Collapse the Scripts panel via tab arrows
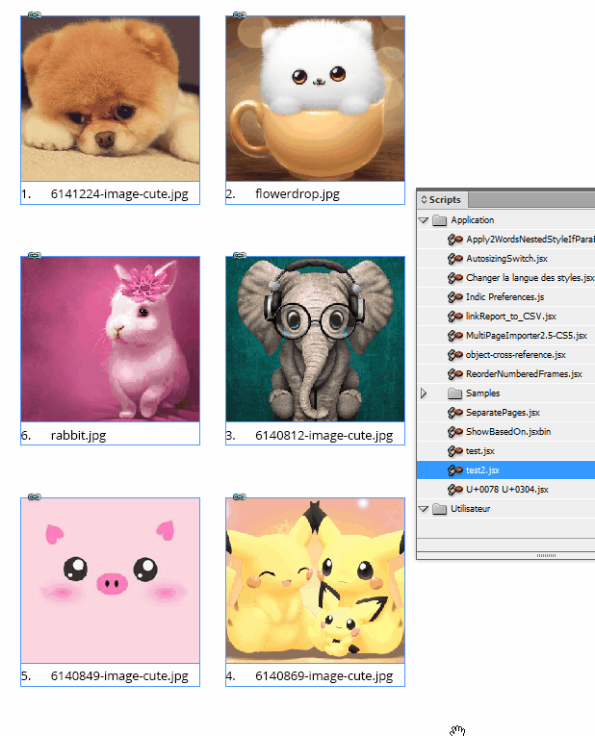The height and width of the screenshot is (736, 595). pos(424,199)
